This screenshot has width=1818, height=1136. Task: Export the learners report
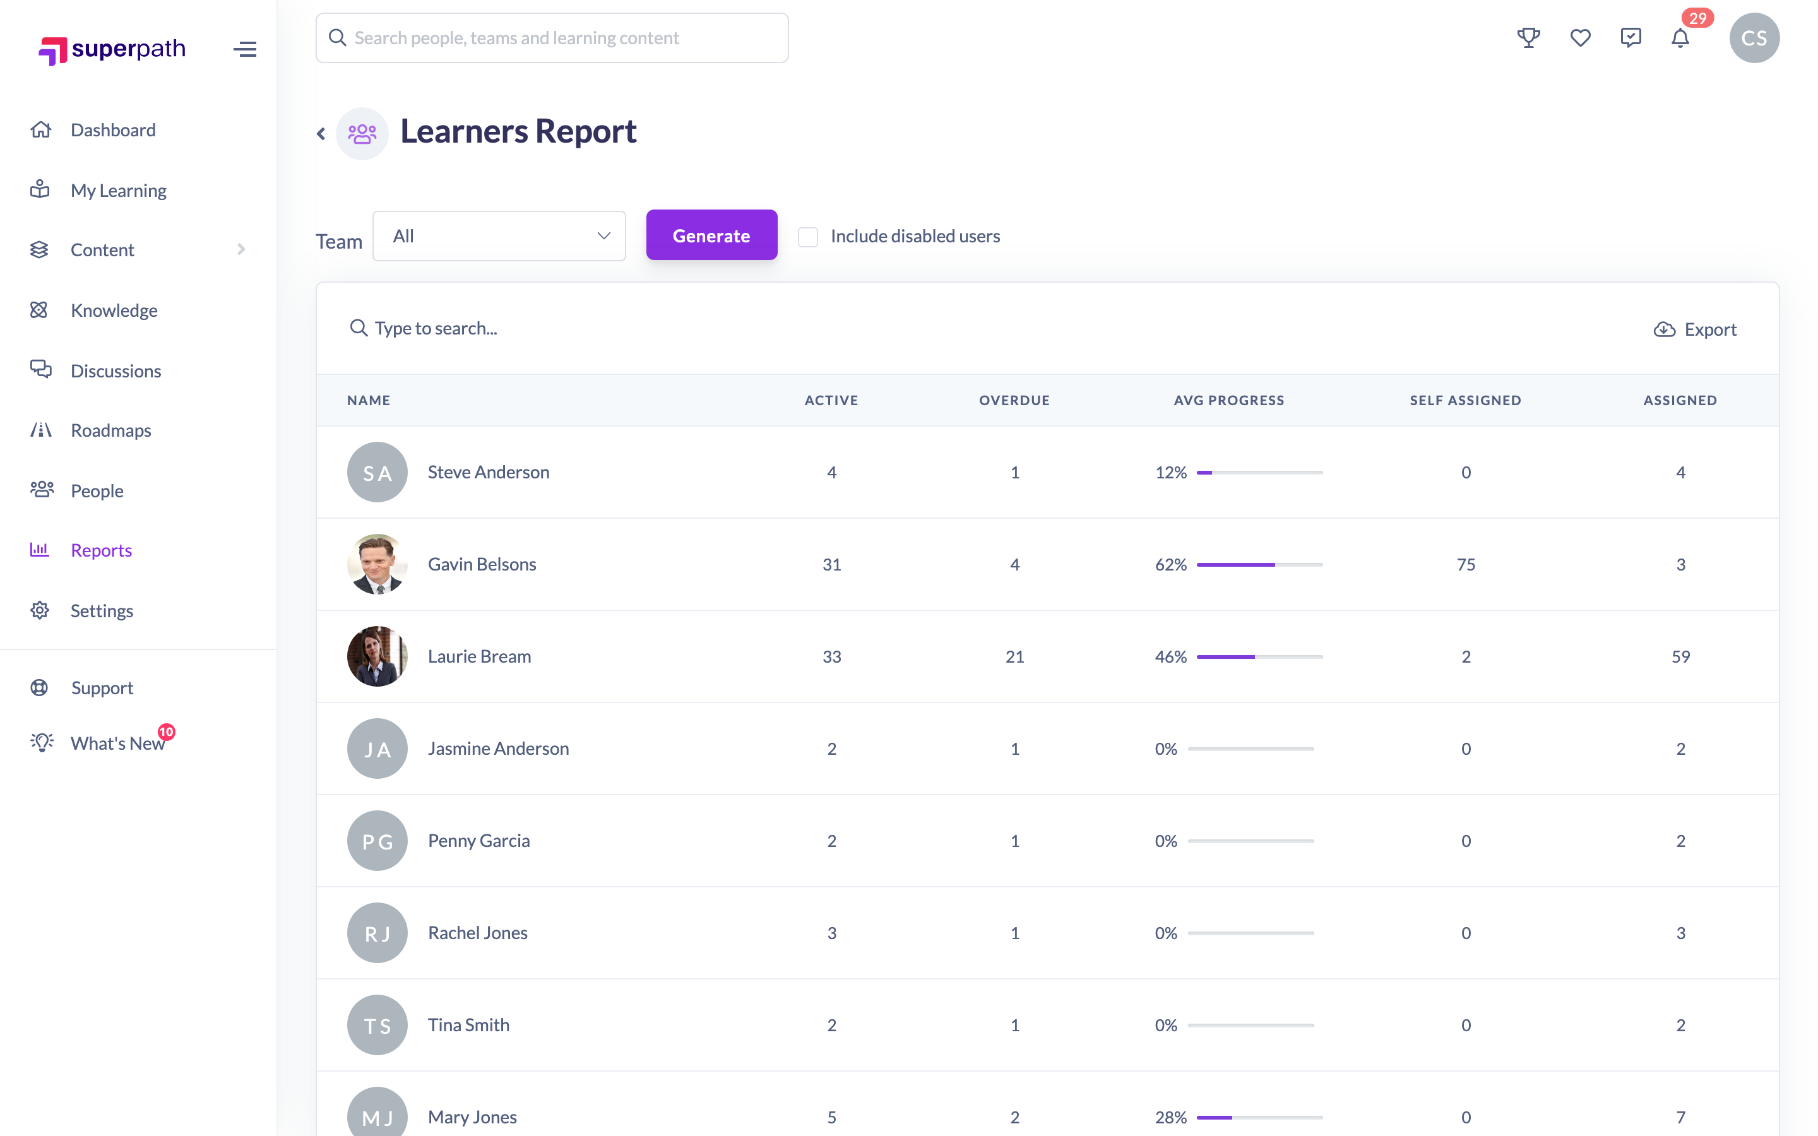point(1695,329)
